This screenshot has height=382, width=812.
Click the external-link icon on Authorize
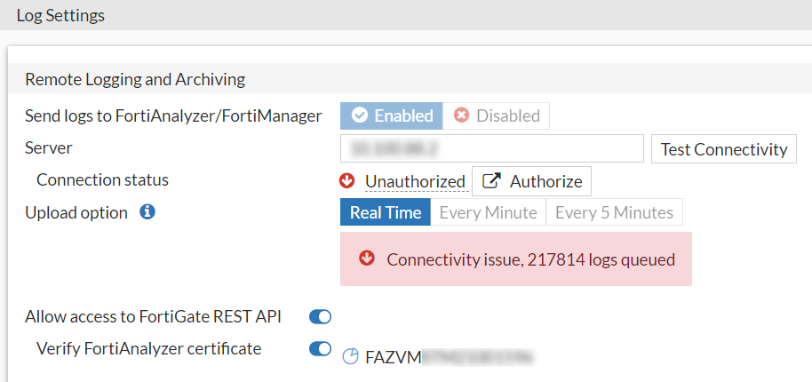490,181
